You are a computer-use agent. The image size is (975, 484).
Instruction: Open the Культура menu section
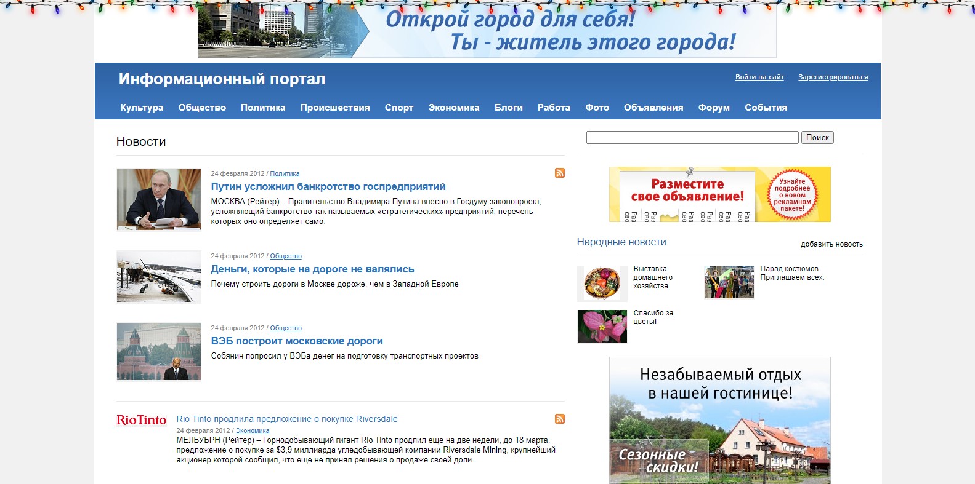point(142,108)
